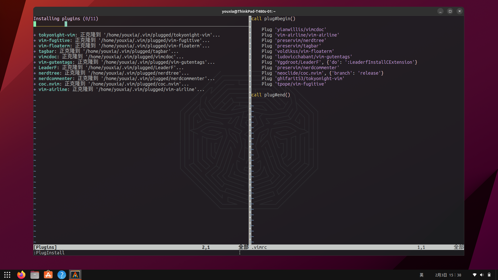The height and width of the screenshot is (280, 498).
Task: Click the :PlugInstall command line
Action: click(49, 253)
